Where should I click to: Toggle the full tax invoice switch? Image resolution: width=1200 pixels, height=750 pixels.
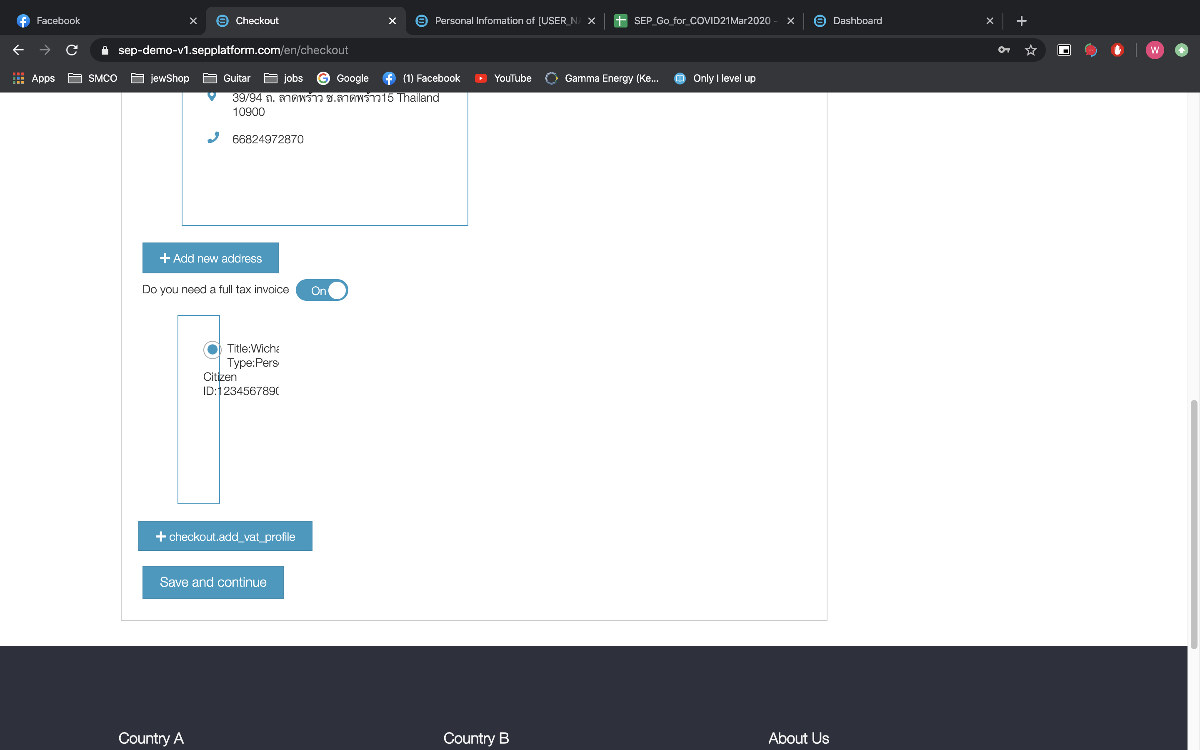pyautogui.click(x=322, y=290)
